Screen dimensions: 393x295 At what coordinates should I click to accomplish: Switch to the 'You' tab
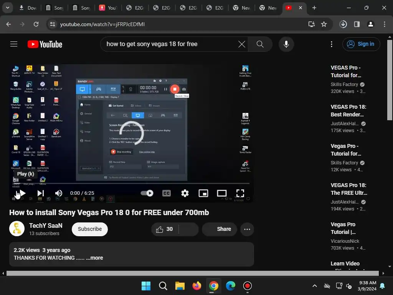click(x=108, y=8)
